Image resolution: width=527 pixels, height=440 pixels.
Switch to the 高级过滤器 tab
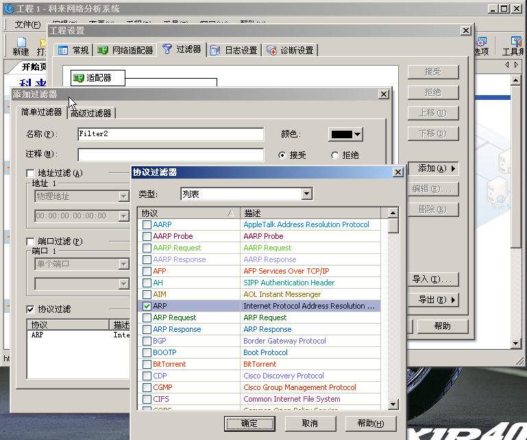91,113
